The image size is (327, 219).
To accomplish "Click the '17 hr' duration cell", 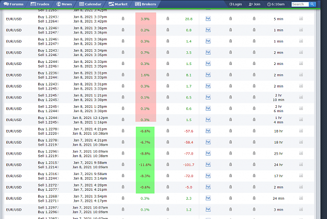I will pyautogui.click(x=278, y=176).
